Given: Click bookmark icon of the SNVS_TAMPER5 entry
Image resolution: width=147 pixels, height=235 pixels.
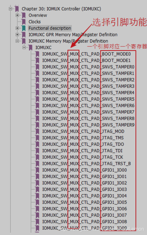Looking at the screenshot, I should pos(37,99).
